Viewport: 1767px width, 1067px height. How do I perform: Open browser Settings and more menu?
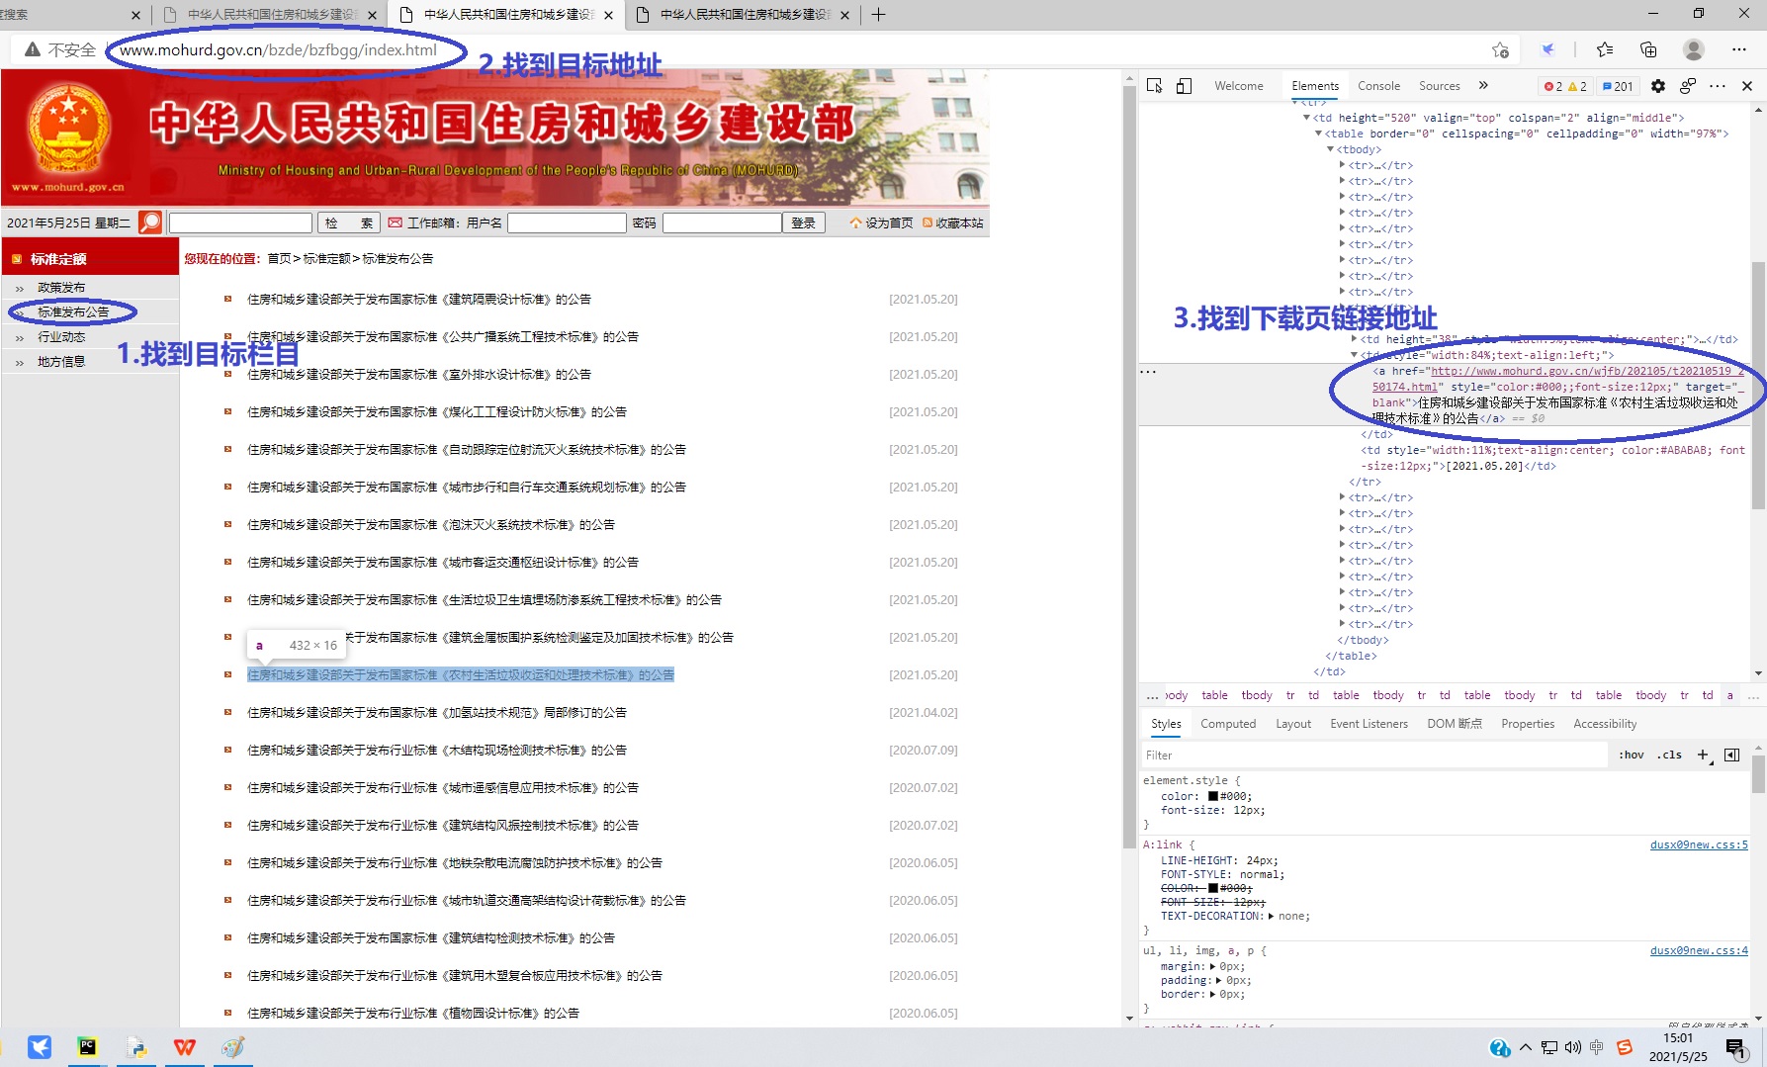(x=1739, y=49)
